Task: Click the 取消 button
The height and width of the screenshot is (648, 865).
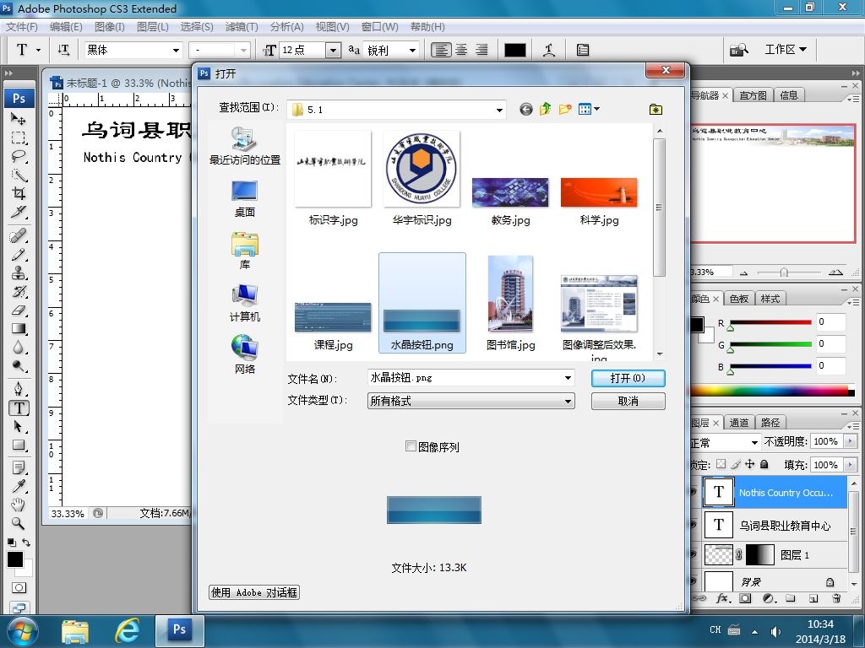Action: [628, 401]
